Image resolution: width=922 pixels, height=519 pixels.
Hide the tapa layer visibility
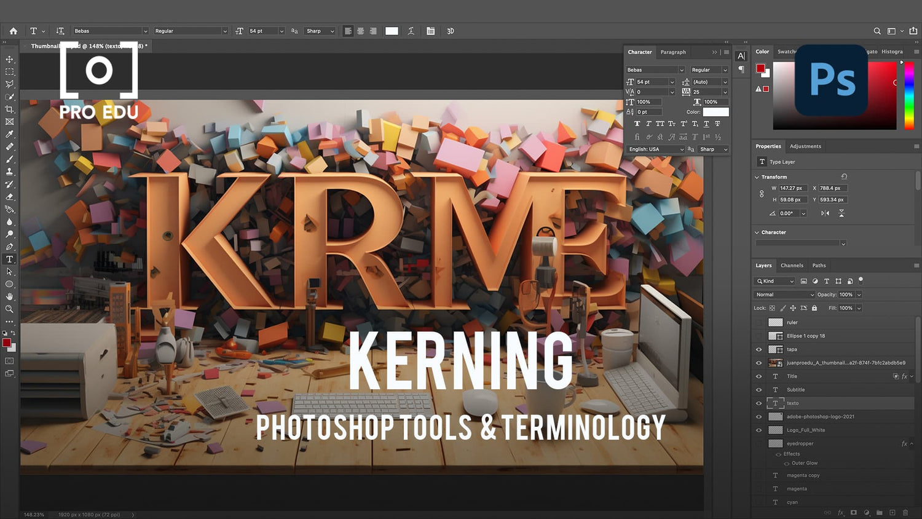tap(758, 349)
